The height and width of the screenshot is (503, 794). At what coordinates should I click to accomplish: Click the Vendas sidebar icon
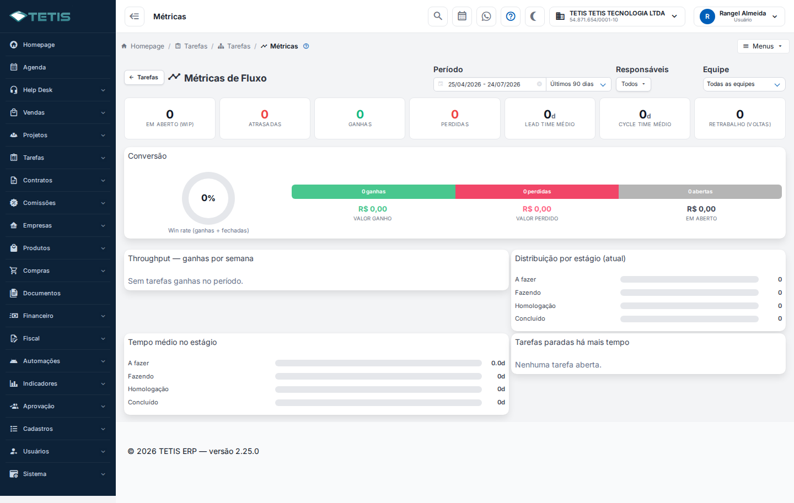tap(14, 112)
